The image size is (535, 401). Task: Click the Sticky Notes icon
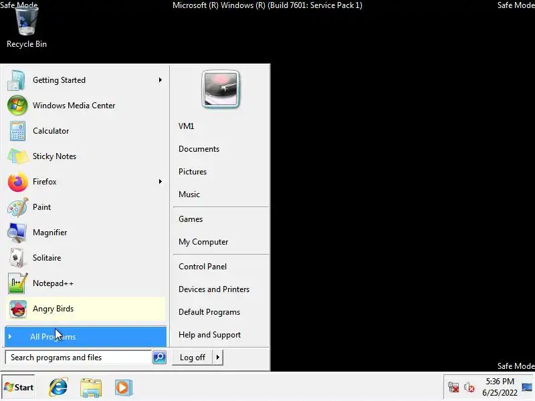[x=17, y=156]
